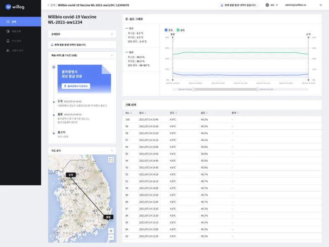Collapse the 배송 내역 panel
Image resolution: width=329 pixels, height=247 pixels.
pyautogui.click(x=112, y=55)
